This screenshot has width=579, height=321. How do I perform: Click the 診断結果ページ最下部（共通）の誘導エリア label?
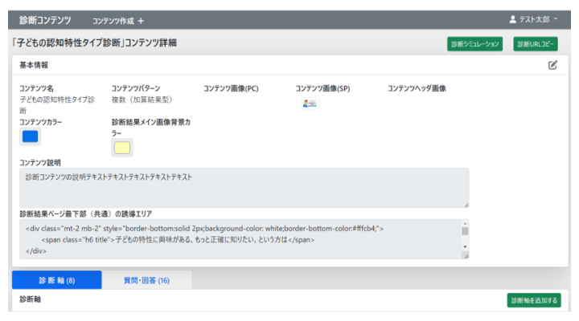(x=86, y=213)
